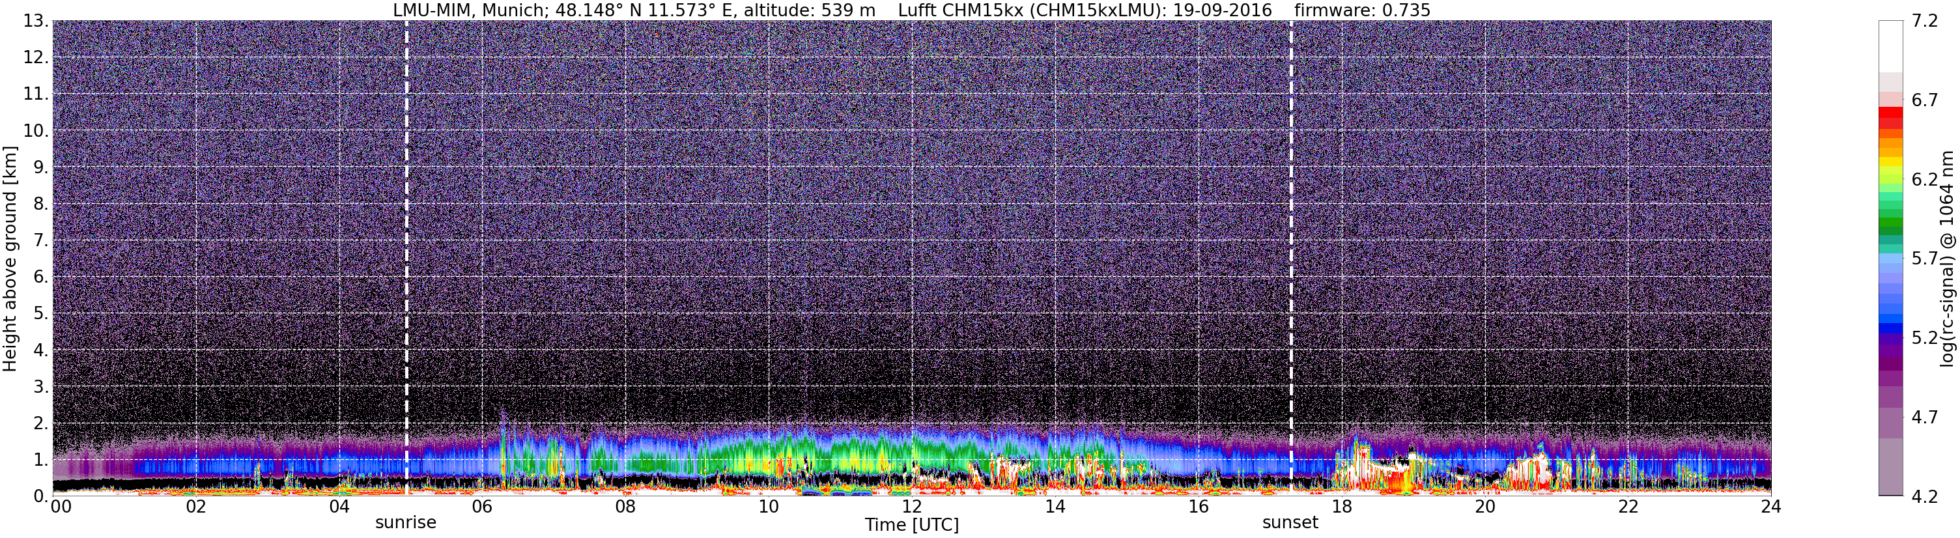Click the colorbar tick label '6.2'

1924,180
